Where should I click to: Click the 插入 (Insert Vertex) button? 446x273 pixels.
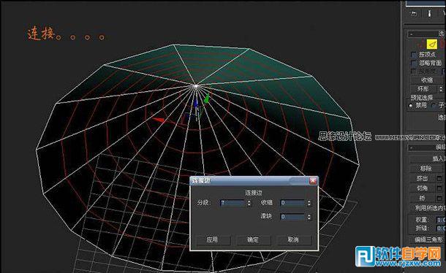[x=428, y=158]
